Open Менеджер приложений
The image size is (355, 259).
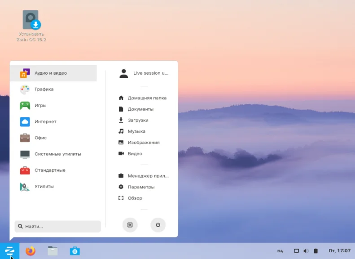click(144, 176)
